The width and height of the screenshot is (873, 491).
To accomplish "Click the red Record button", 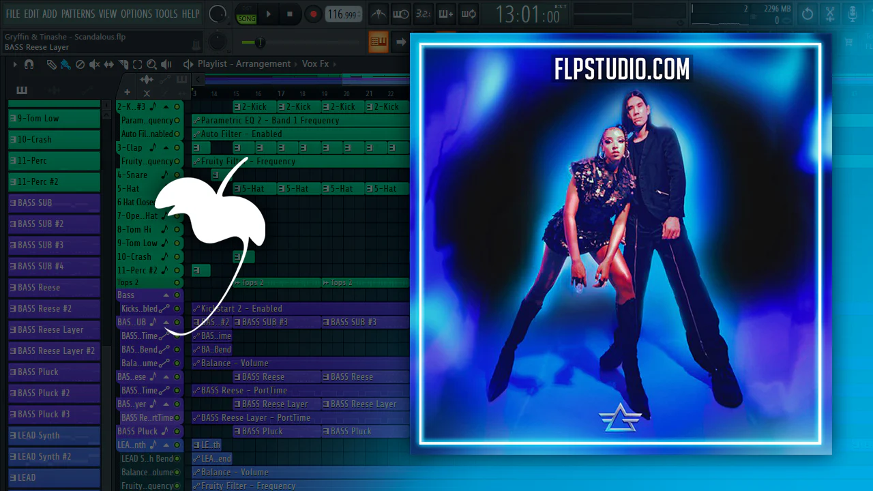I will click(313, 14).
